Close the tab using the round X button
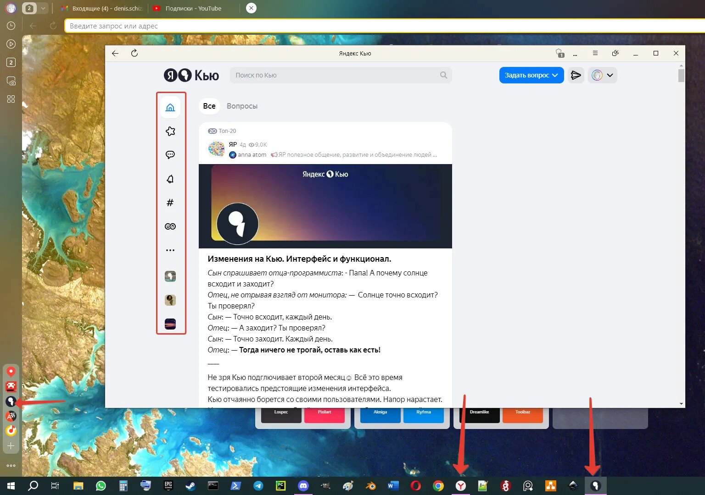Screen dimensions: 705x495 [x=251, y=8]
